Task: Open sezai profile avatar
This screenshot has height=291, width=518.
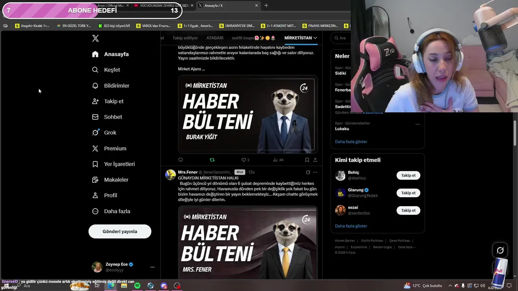Action: (x=340, y=210)
